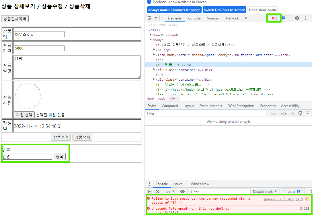Select the Styles tab
The image size is (314, 216).
coord(152,106)
